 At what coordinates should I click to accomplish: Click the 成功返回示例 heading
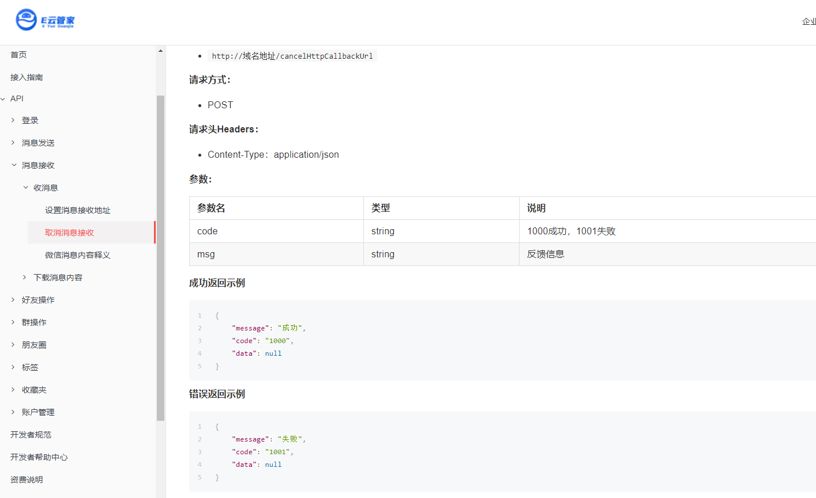[217, 283]
